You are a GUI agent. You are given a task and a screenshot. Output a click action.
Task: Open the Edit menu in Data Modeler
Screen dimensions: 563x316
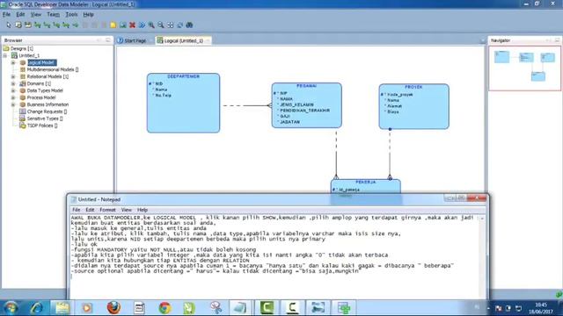click(20, 15)
